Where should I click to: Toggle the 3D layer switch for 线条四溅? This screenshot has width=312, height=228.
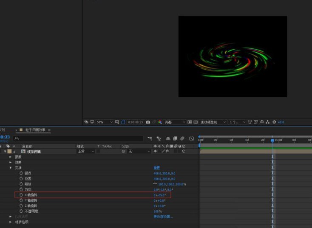point(184,151)
